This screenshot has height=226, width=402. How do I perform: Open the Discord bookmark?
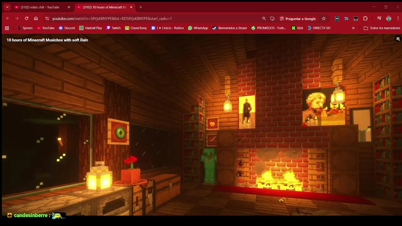point(67,28)
